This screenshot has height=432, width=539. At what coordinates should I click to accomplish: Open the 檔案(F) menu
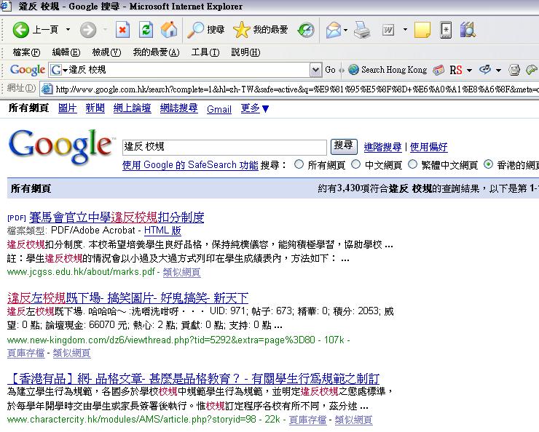tap(26, 52)
